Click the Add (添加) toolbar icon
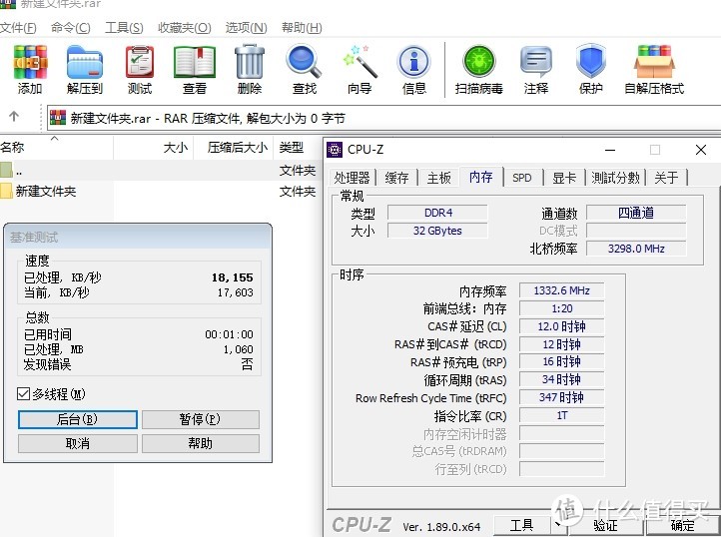Screen dimensions: 721x537 30,70
